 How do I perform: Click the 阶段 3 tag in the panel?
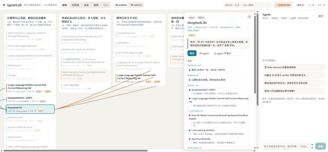click(x=201, y=18)
